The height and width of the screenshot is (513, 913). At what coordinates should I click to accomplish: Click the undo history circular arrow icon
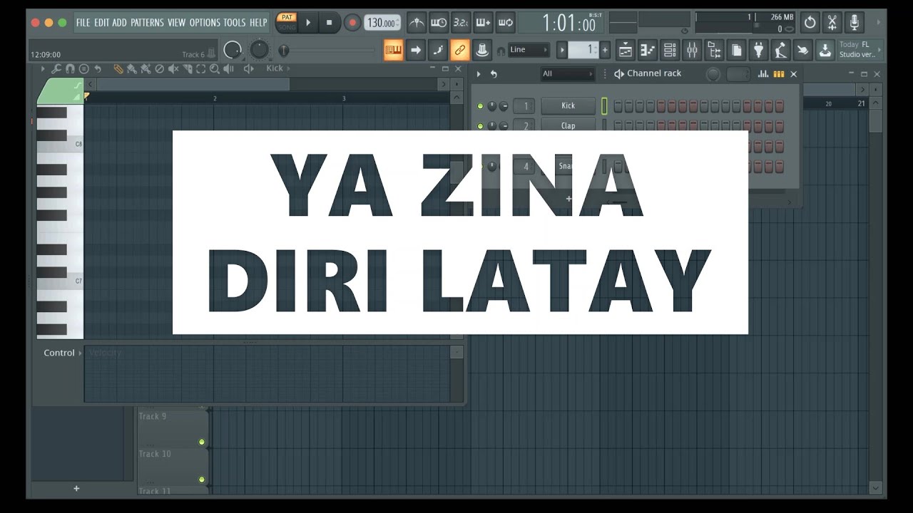(x=810, y=23)
